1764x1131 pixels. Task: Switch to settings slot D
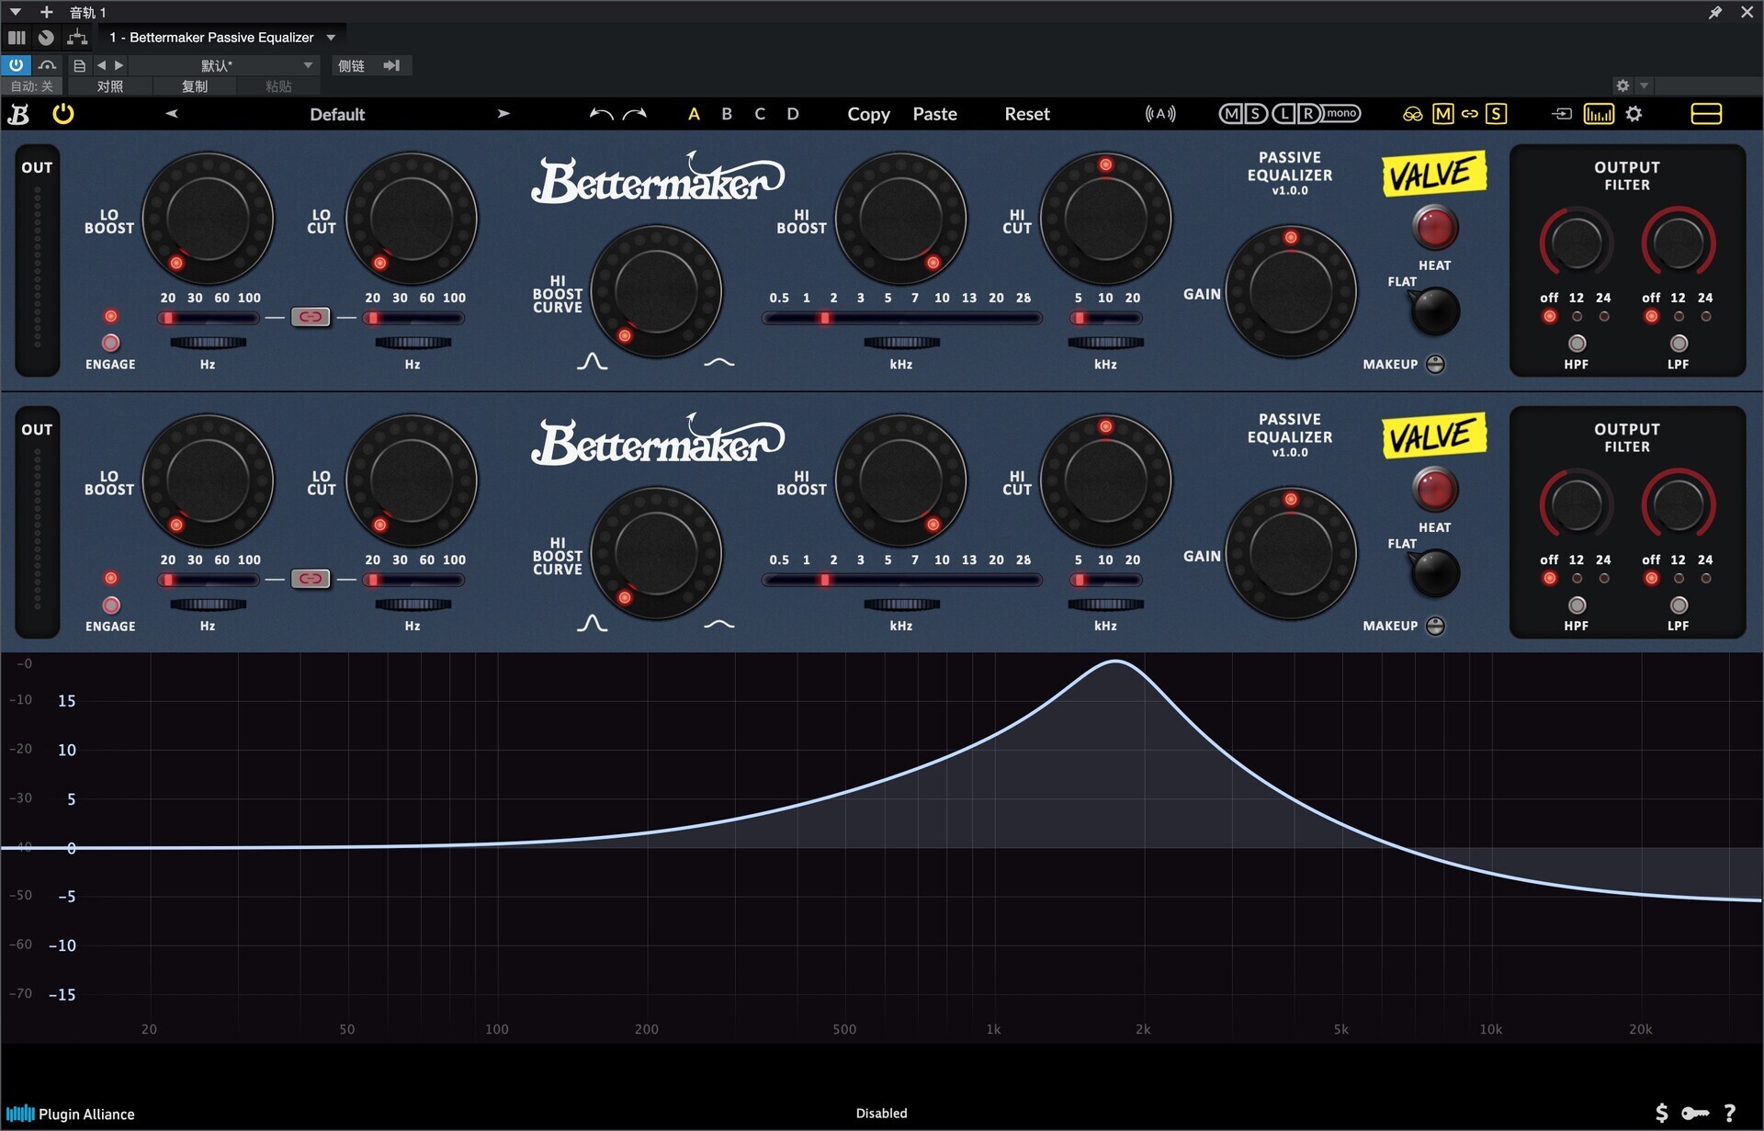coord(793,114)
